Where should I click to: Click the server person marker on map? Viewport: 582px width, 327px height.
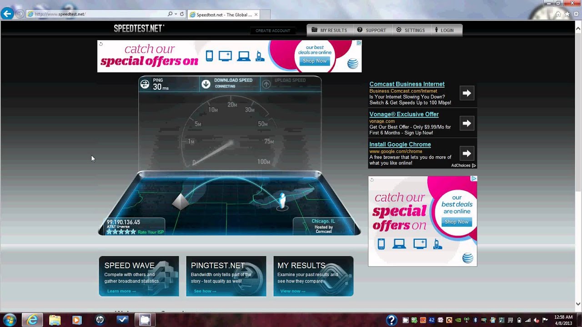(x=282, y=201)
